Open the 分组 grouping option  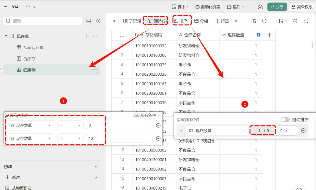pyautogui.click(x=201, y=21)
